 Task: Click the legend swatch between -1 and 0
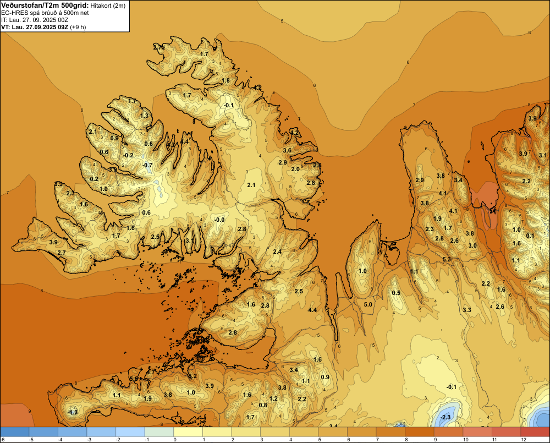[x=159, y=432]
